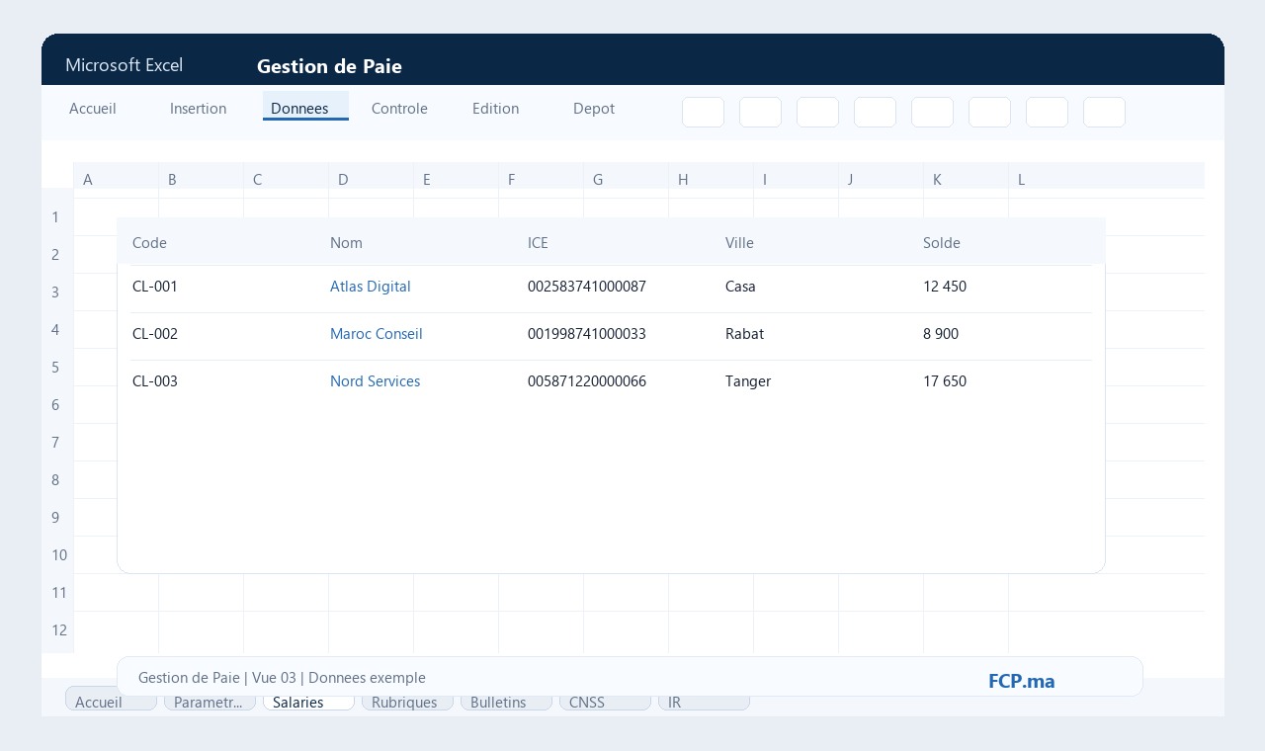Select the Salaries sheet tab
The height and width of the screenshot is (751, 1265).
(x=308, y=702)
